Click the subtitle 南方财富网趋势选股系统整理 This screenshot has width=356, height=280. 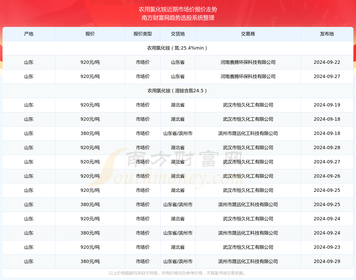pyautogui.click(x=178, y=18)
